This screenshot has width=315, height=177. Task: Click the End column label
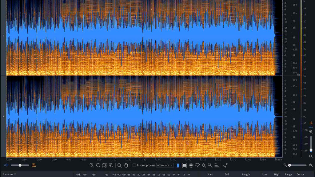227,175
